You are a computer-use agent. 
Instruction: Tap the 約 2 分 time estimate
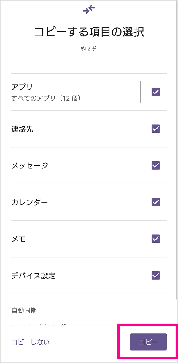tap(89, 49)
